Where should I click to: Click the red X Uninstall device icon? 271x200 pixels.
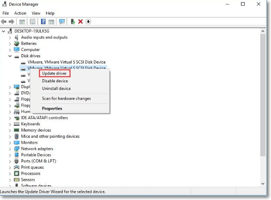tap(80, 21)
